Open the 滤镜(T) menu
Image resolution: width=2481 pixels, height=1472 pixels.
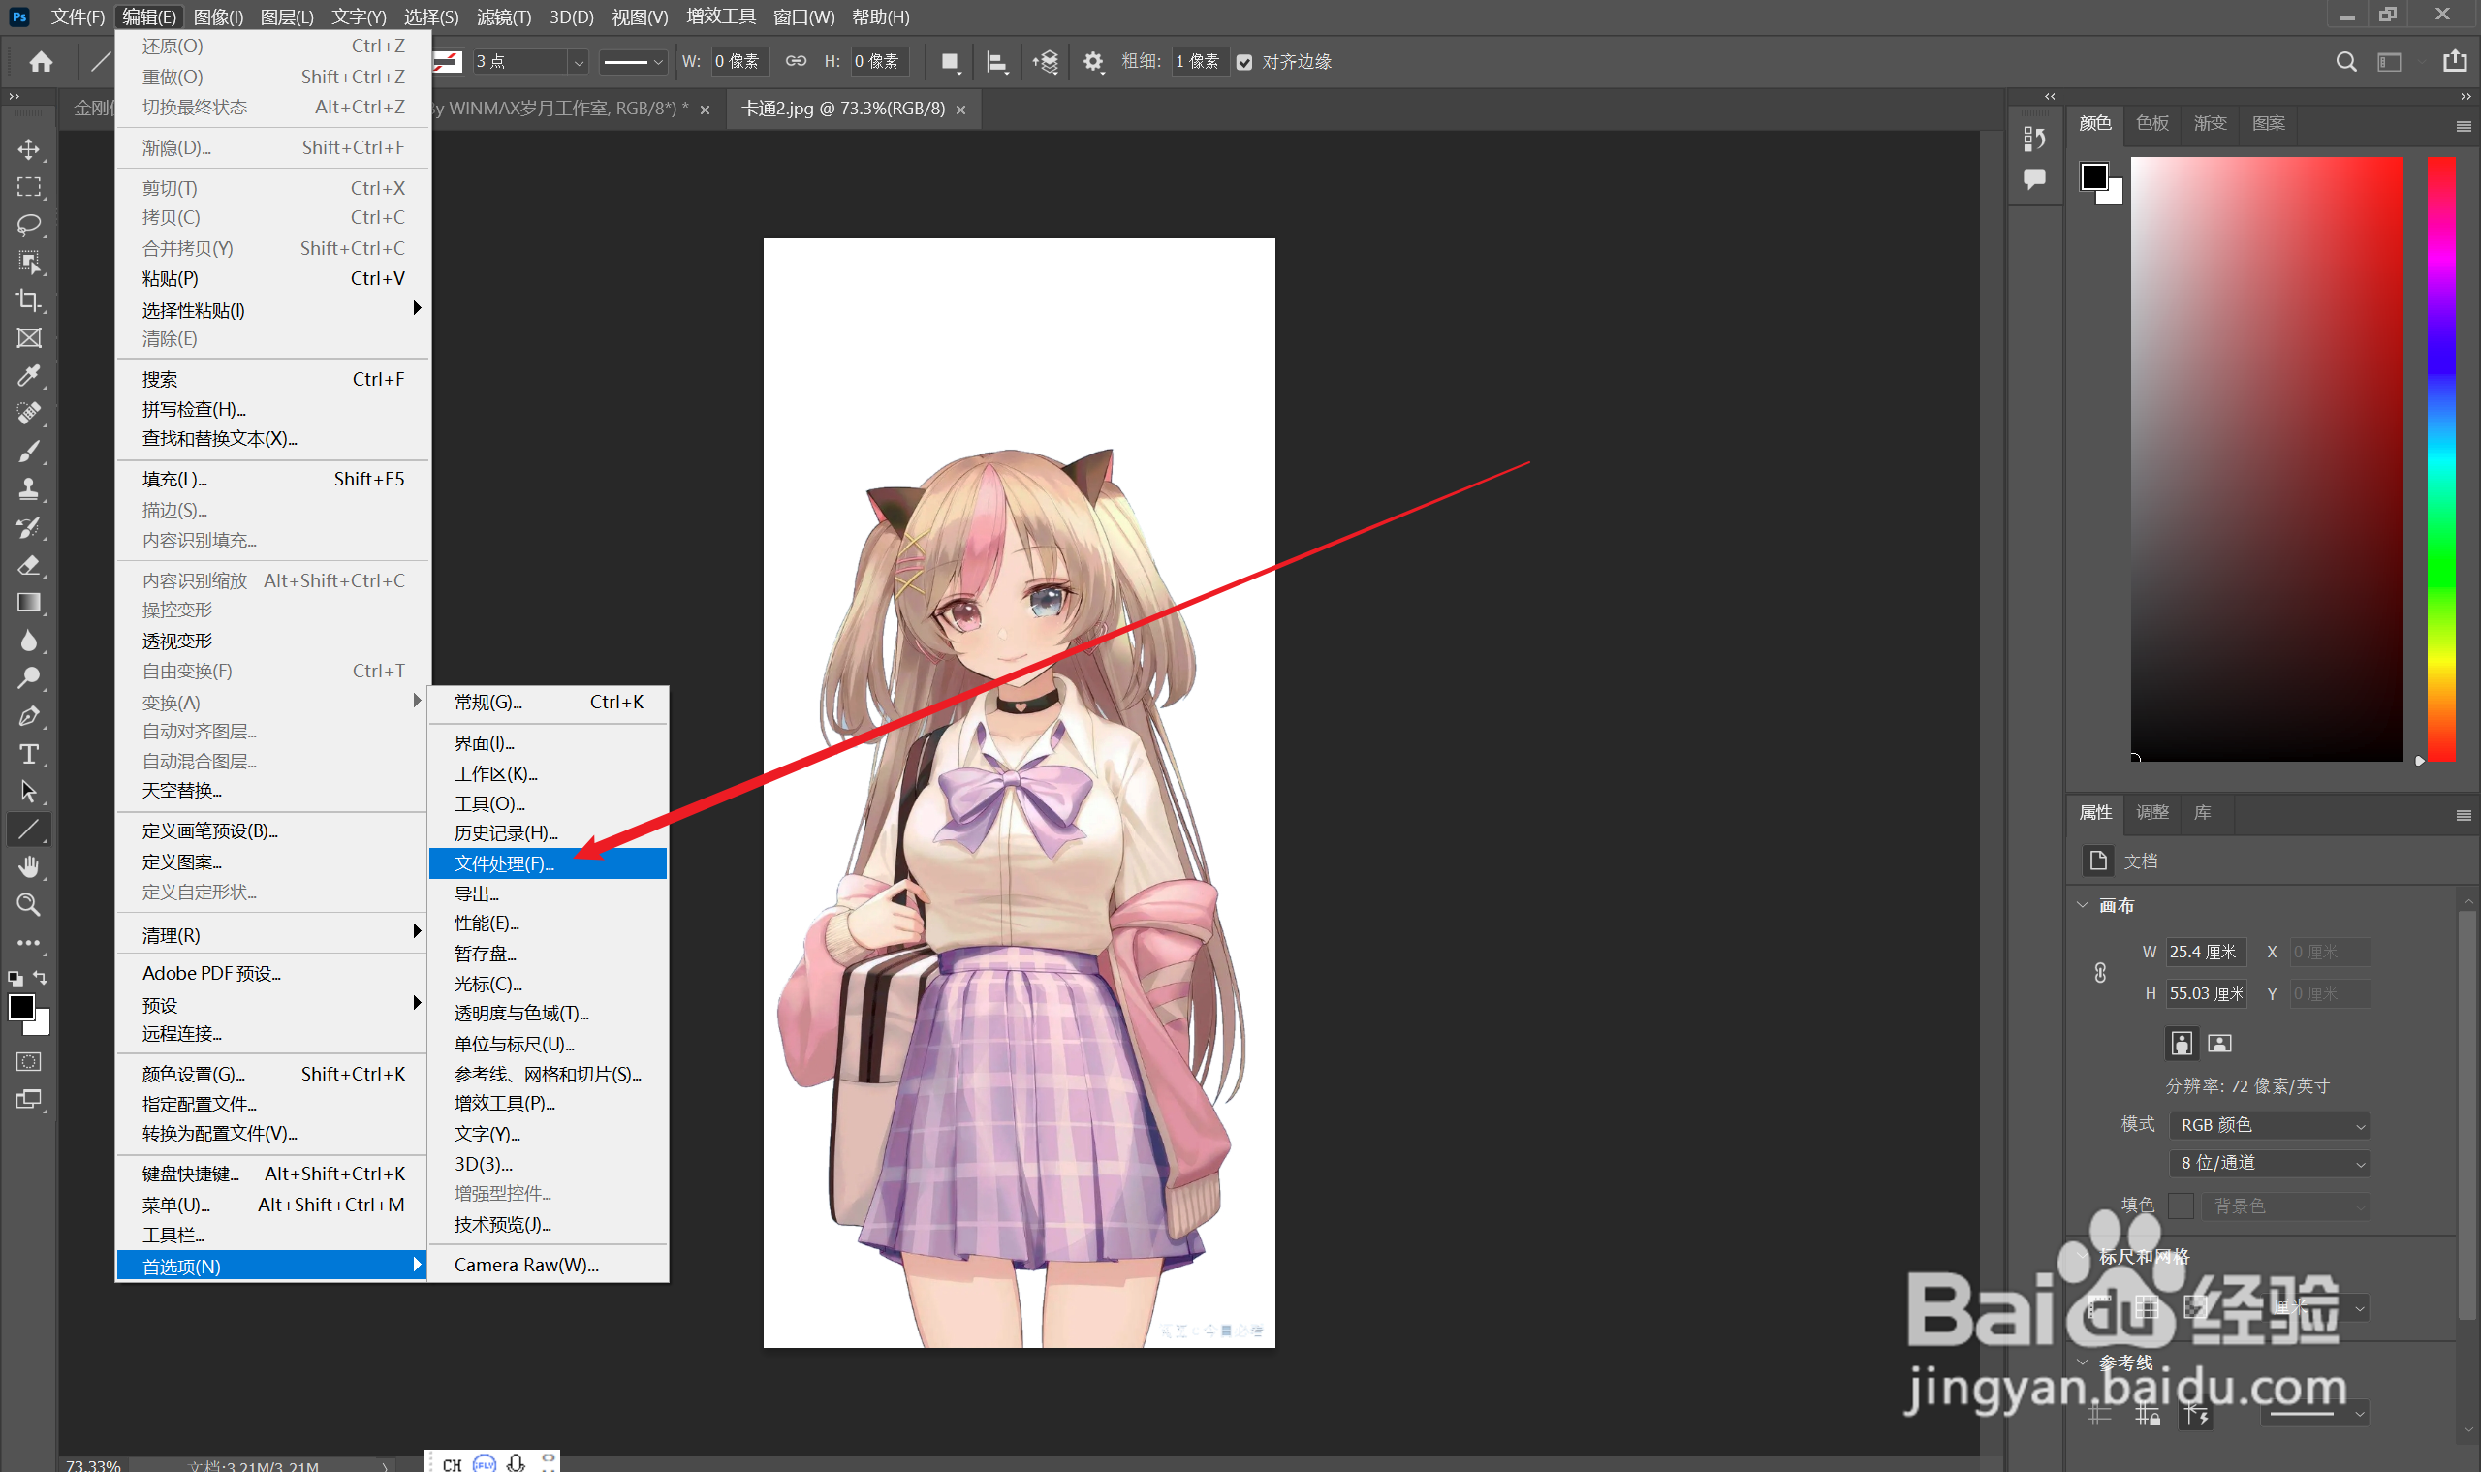[x=504, y=16]
